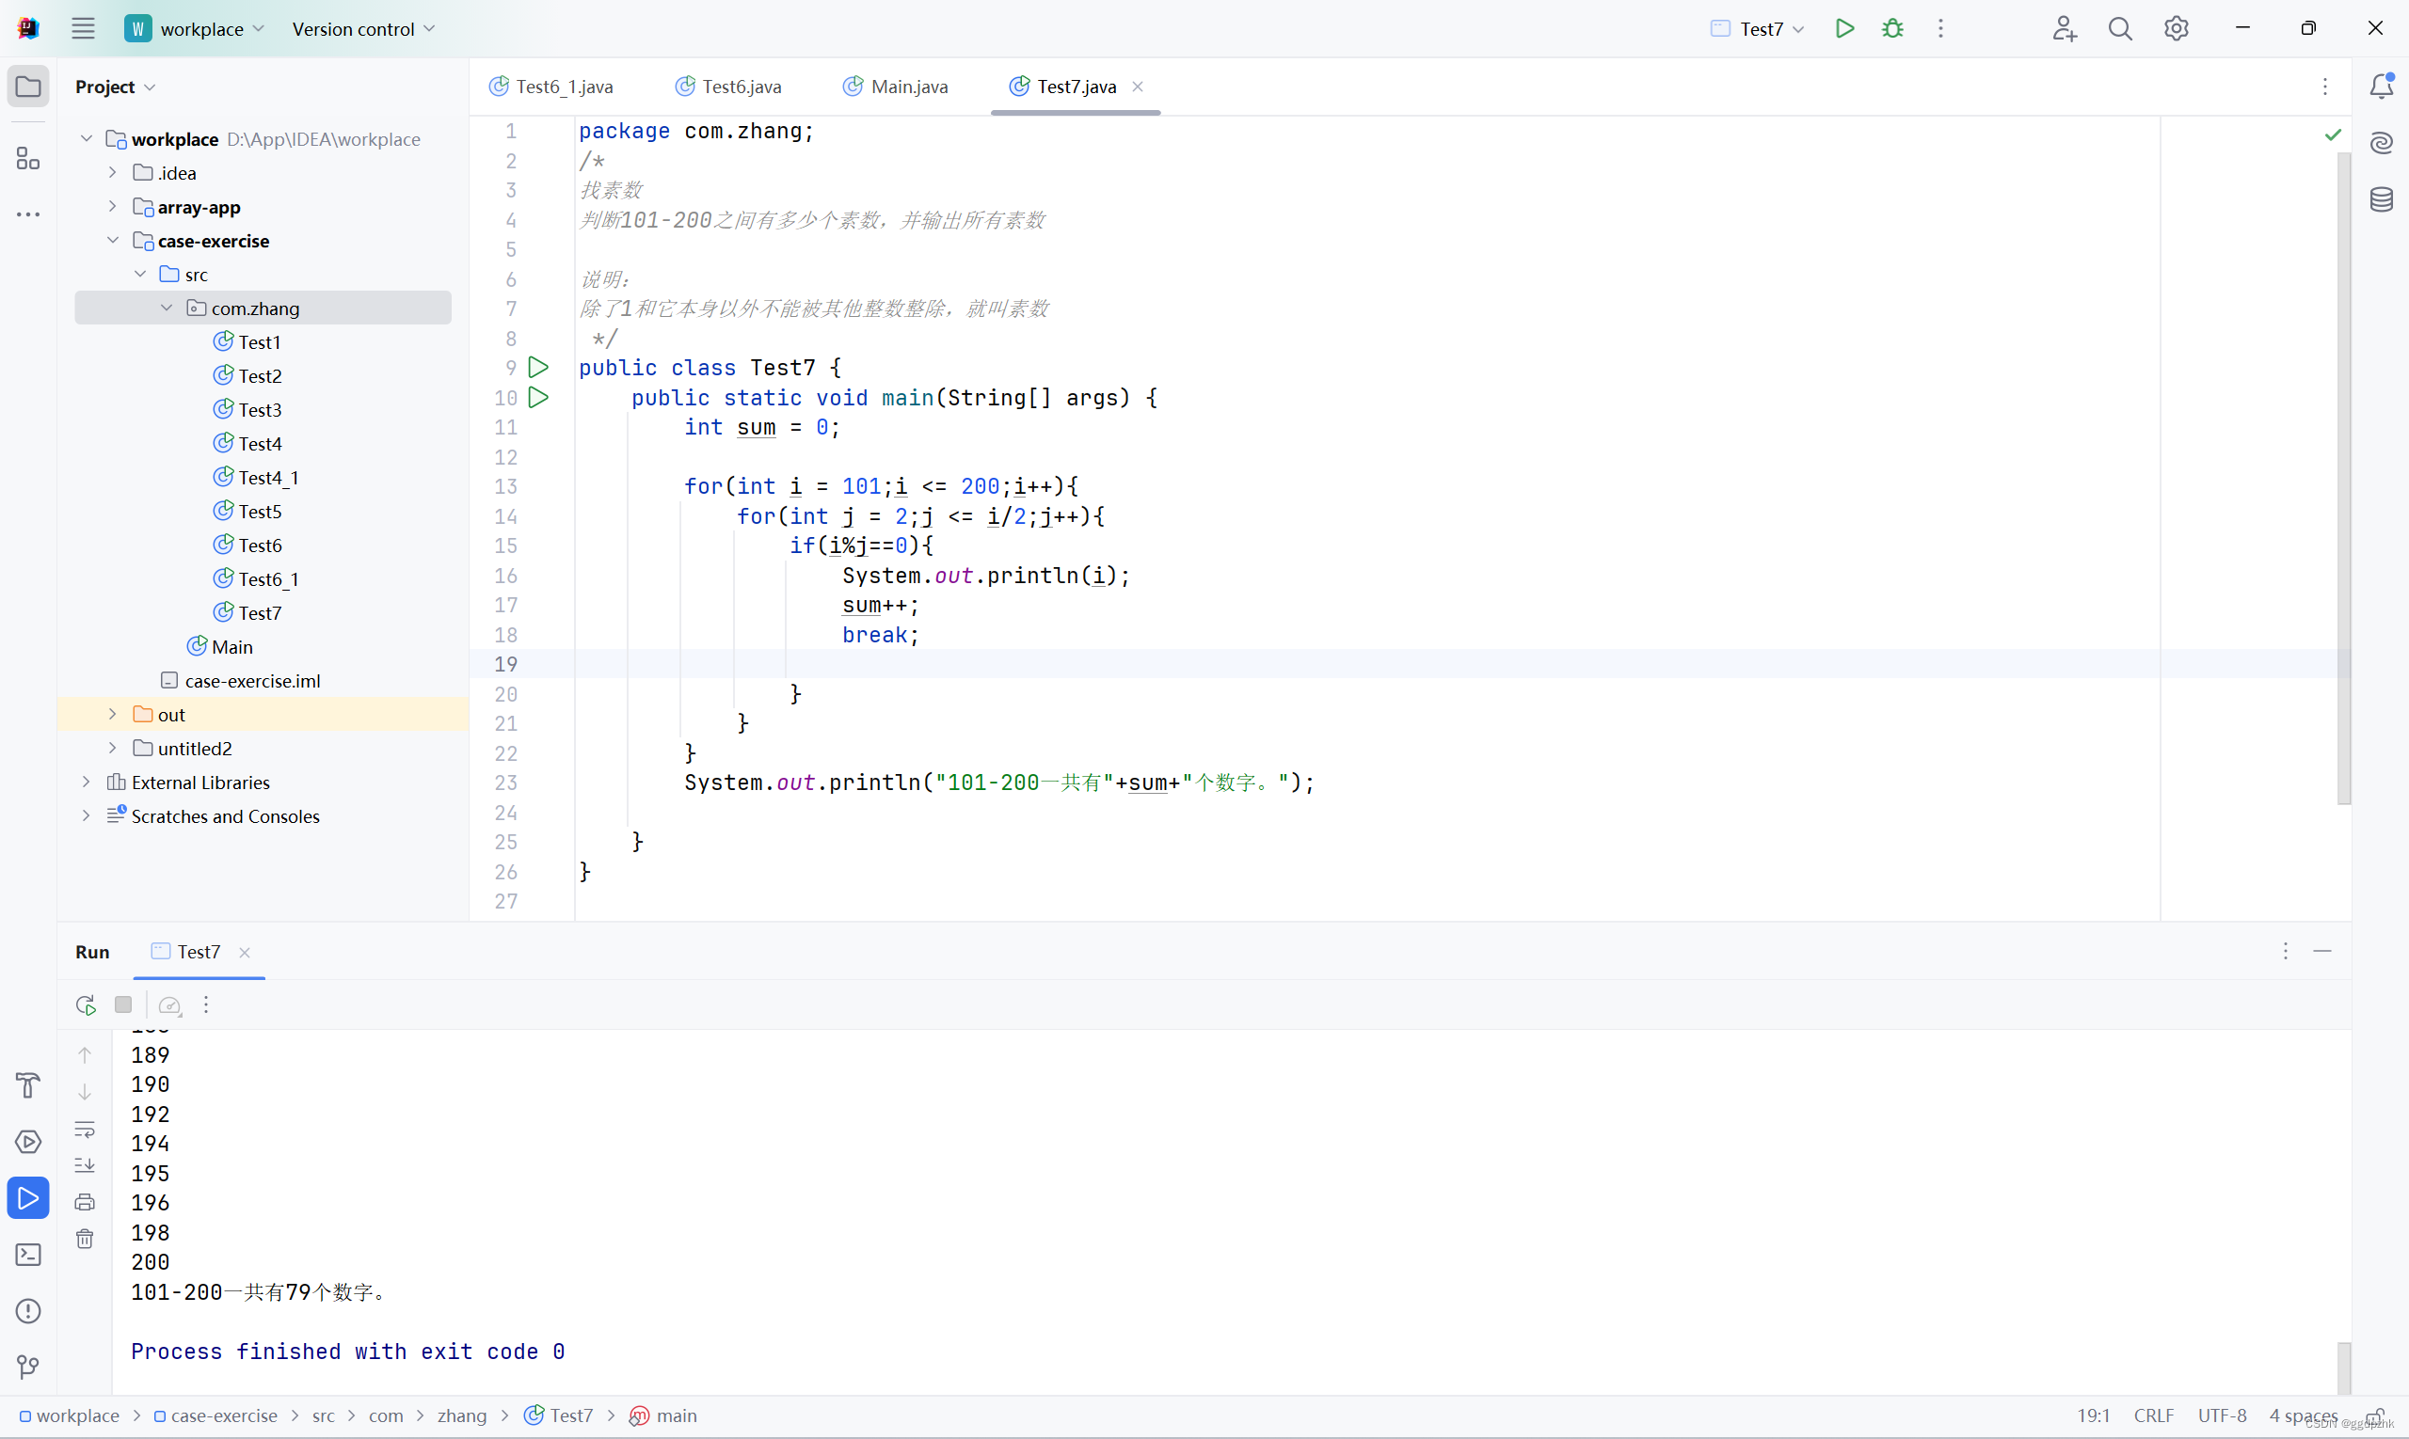
Task: Open Search Everywhere magnifier
Action: tap(2120, 28)
